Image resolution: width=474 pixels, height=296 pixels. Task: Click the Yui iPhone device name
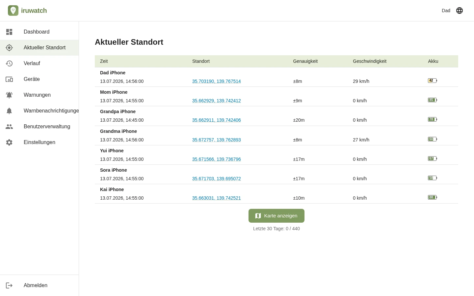click(x=112, y=151)
